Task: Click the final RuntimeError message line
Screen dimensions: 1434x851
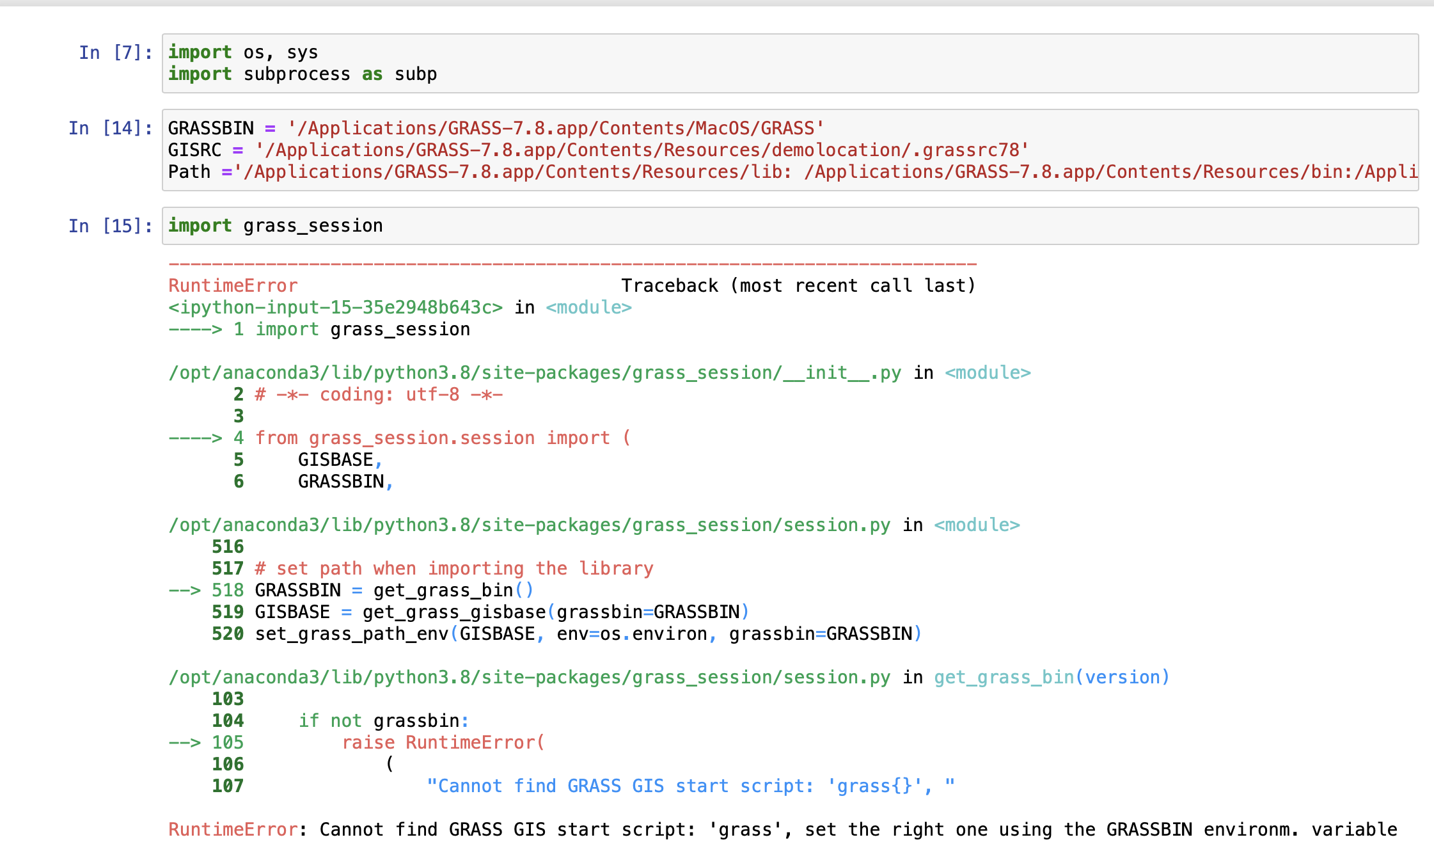Action: pyautogui.click(x=783, y=830)
